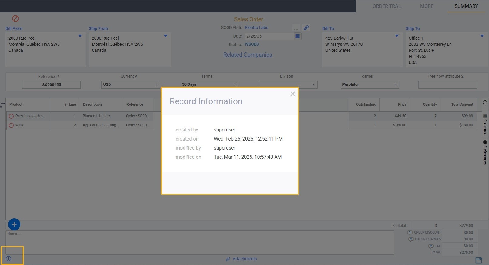Switch to the MORE tab
489x265 pixels.
[427, 6]
